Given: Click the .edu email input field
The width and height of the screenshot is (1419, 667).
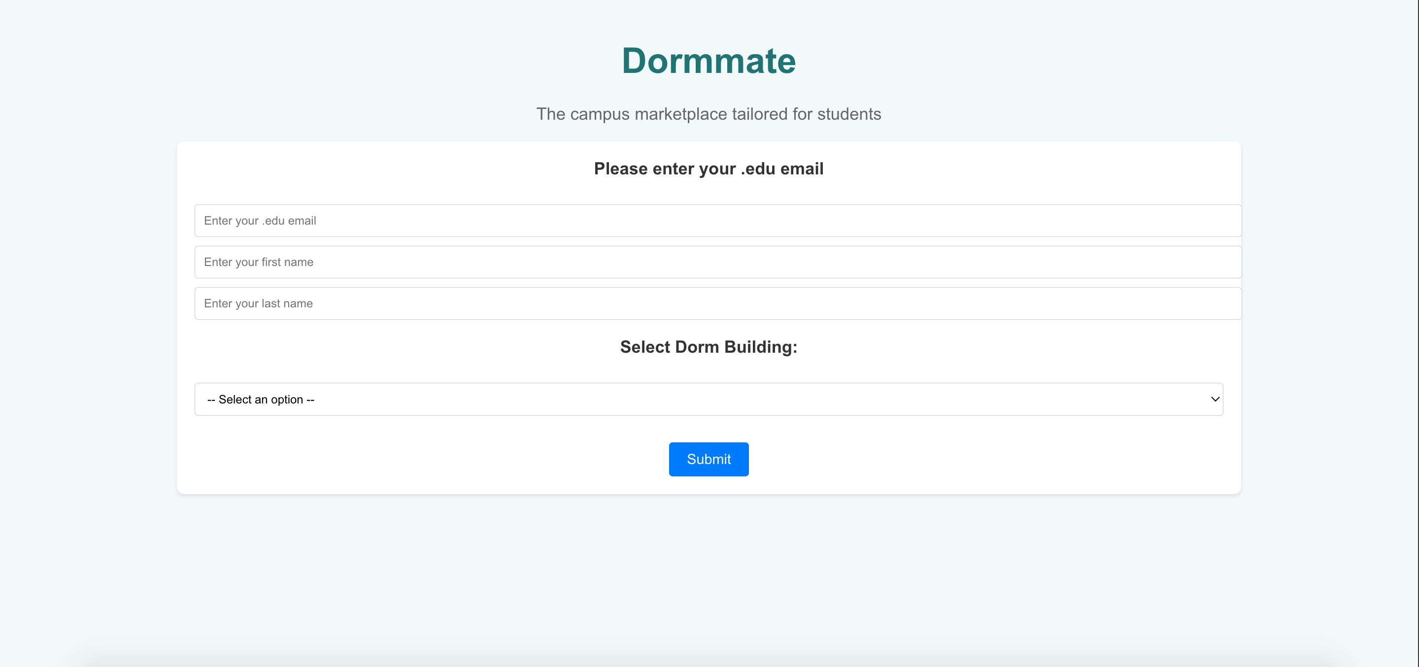Looking at the screenshot, I should [718, 221].
